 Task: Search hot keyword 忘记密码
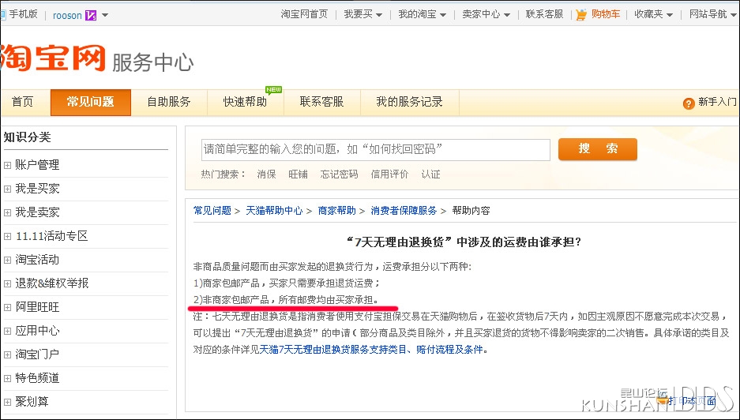click(x=339, y=174)
